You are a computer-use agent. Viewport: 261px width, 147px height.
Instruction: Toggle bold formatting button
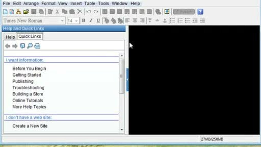(83, 21)
